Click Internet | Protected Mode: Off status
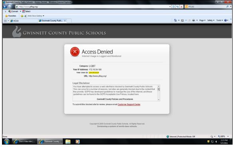 pyautogui.click(x=181, y=137)
